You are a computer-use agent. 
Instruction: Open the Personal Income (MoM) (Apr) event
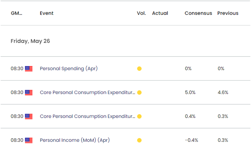pos(75,140)
